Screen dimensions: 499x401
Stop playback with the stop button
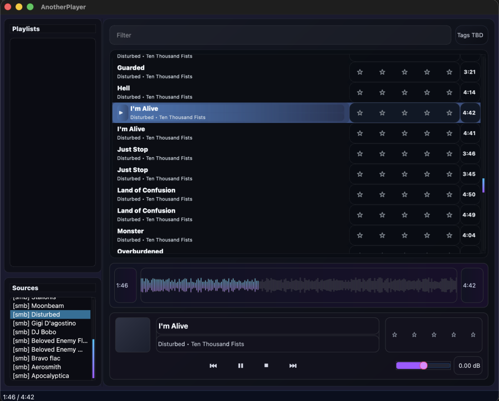(266, 366)
